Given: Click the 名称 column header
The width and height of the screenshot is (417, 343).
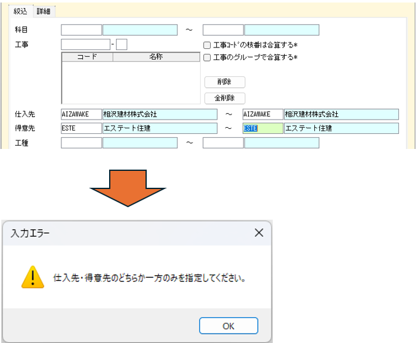Looking at the screenshot, I should click(x=156, y=57).
